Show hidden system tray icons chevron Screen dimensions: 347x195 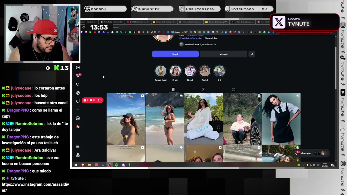coord(304,165)
